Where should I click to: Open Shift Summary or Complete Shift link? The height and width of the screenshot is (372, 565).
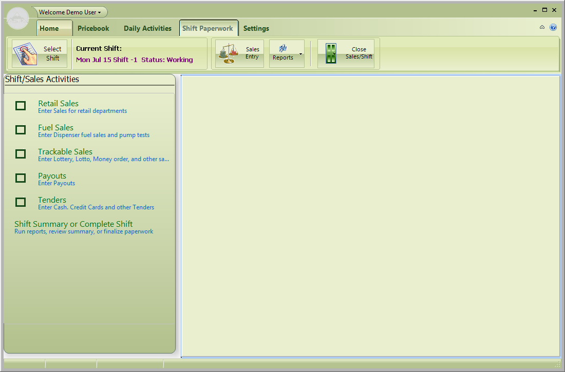[x=73, y=224]
